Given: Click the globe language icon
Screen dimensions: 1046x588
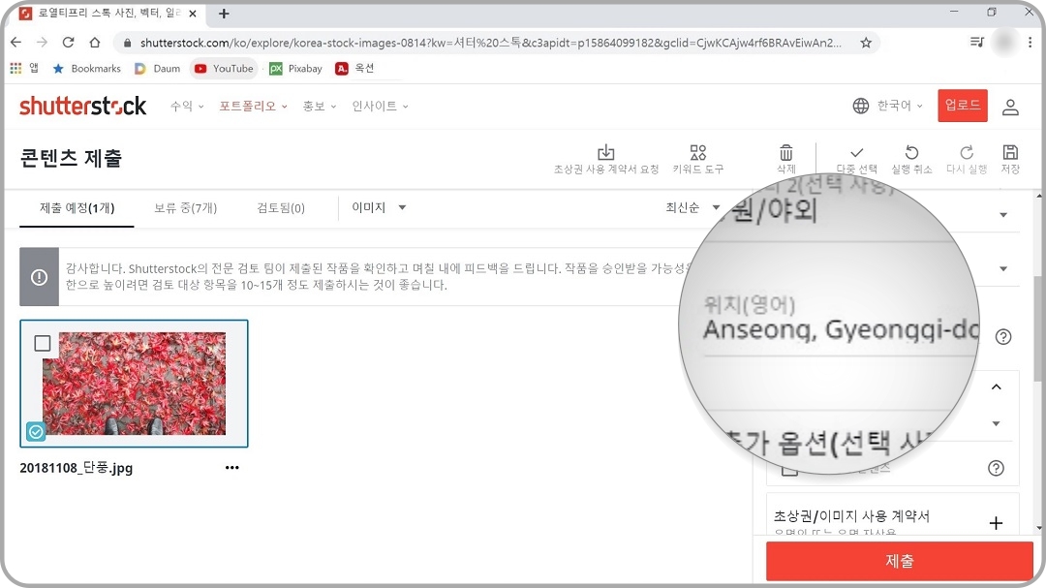Looking at the screenshot, I should 861,107.
